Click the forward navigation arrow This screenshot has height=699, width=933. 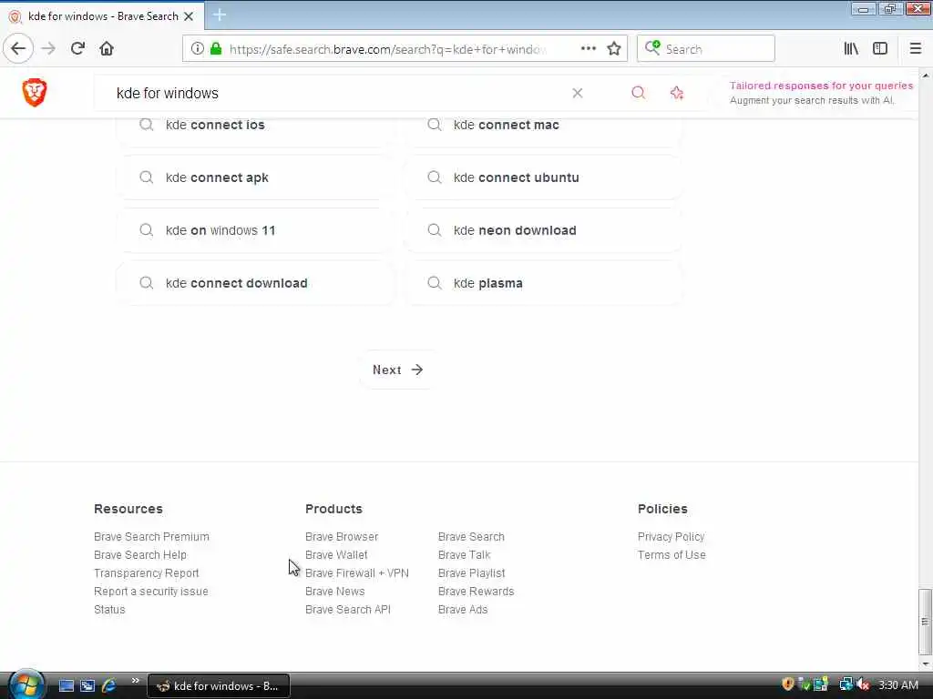[x=49, y=49]
